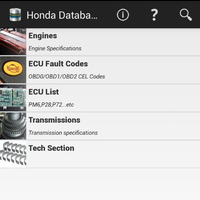Tap the Honda Database title text

[x=62, y=15]
